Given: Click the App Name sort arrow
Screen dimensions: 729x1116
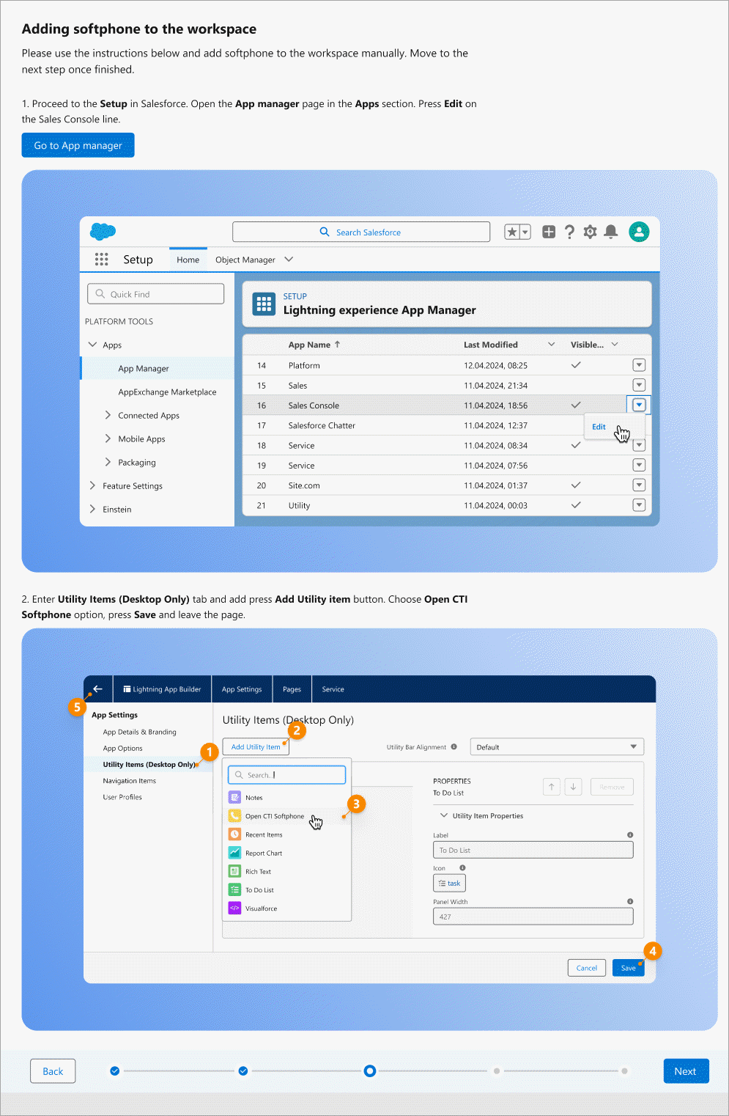Looking at the screenshot, I should coord(338,344).
